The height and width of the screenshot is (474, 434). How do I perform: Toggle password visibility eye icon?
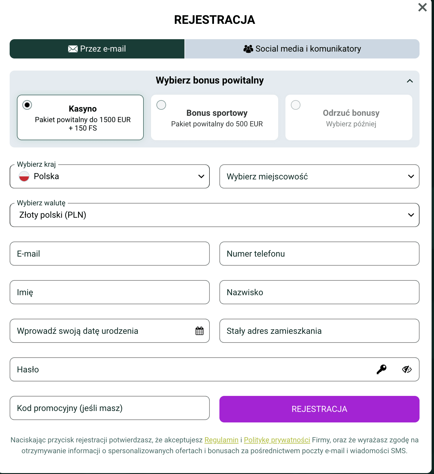tap(407, 369)
